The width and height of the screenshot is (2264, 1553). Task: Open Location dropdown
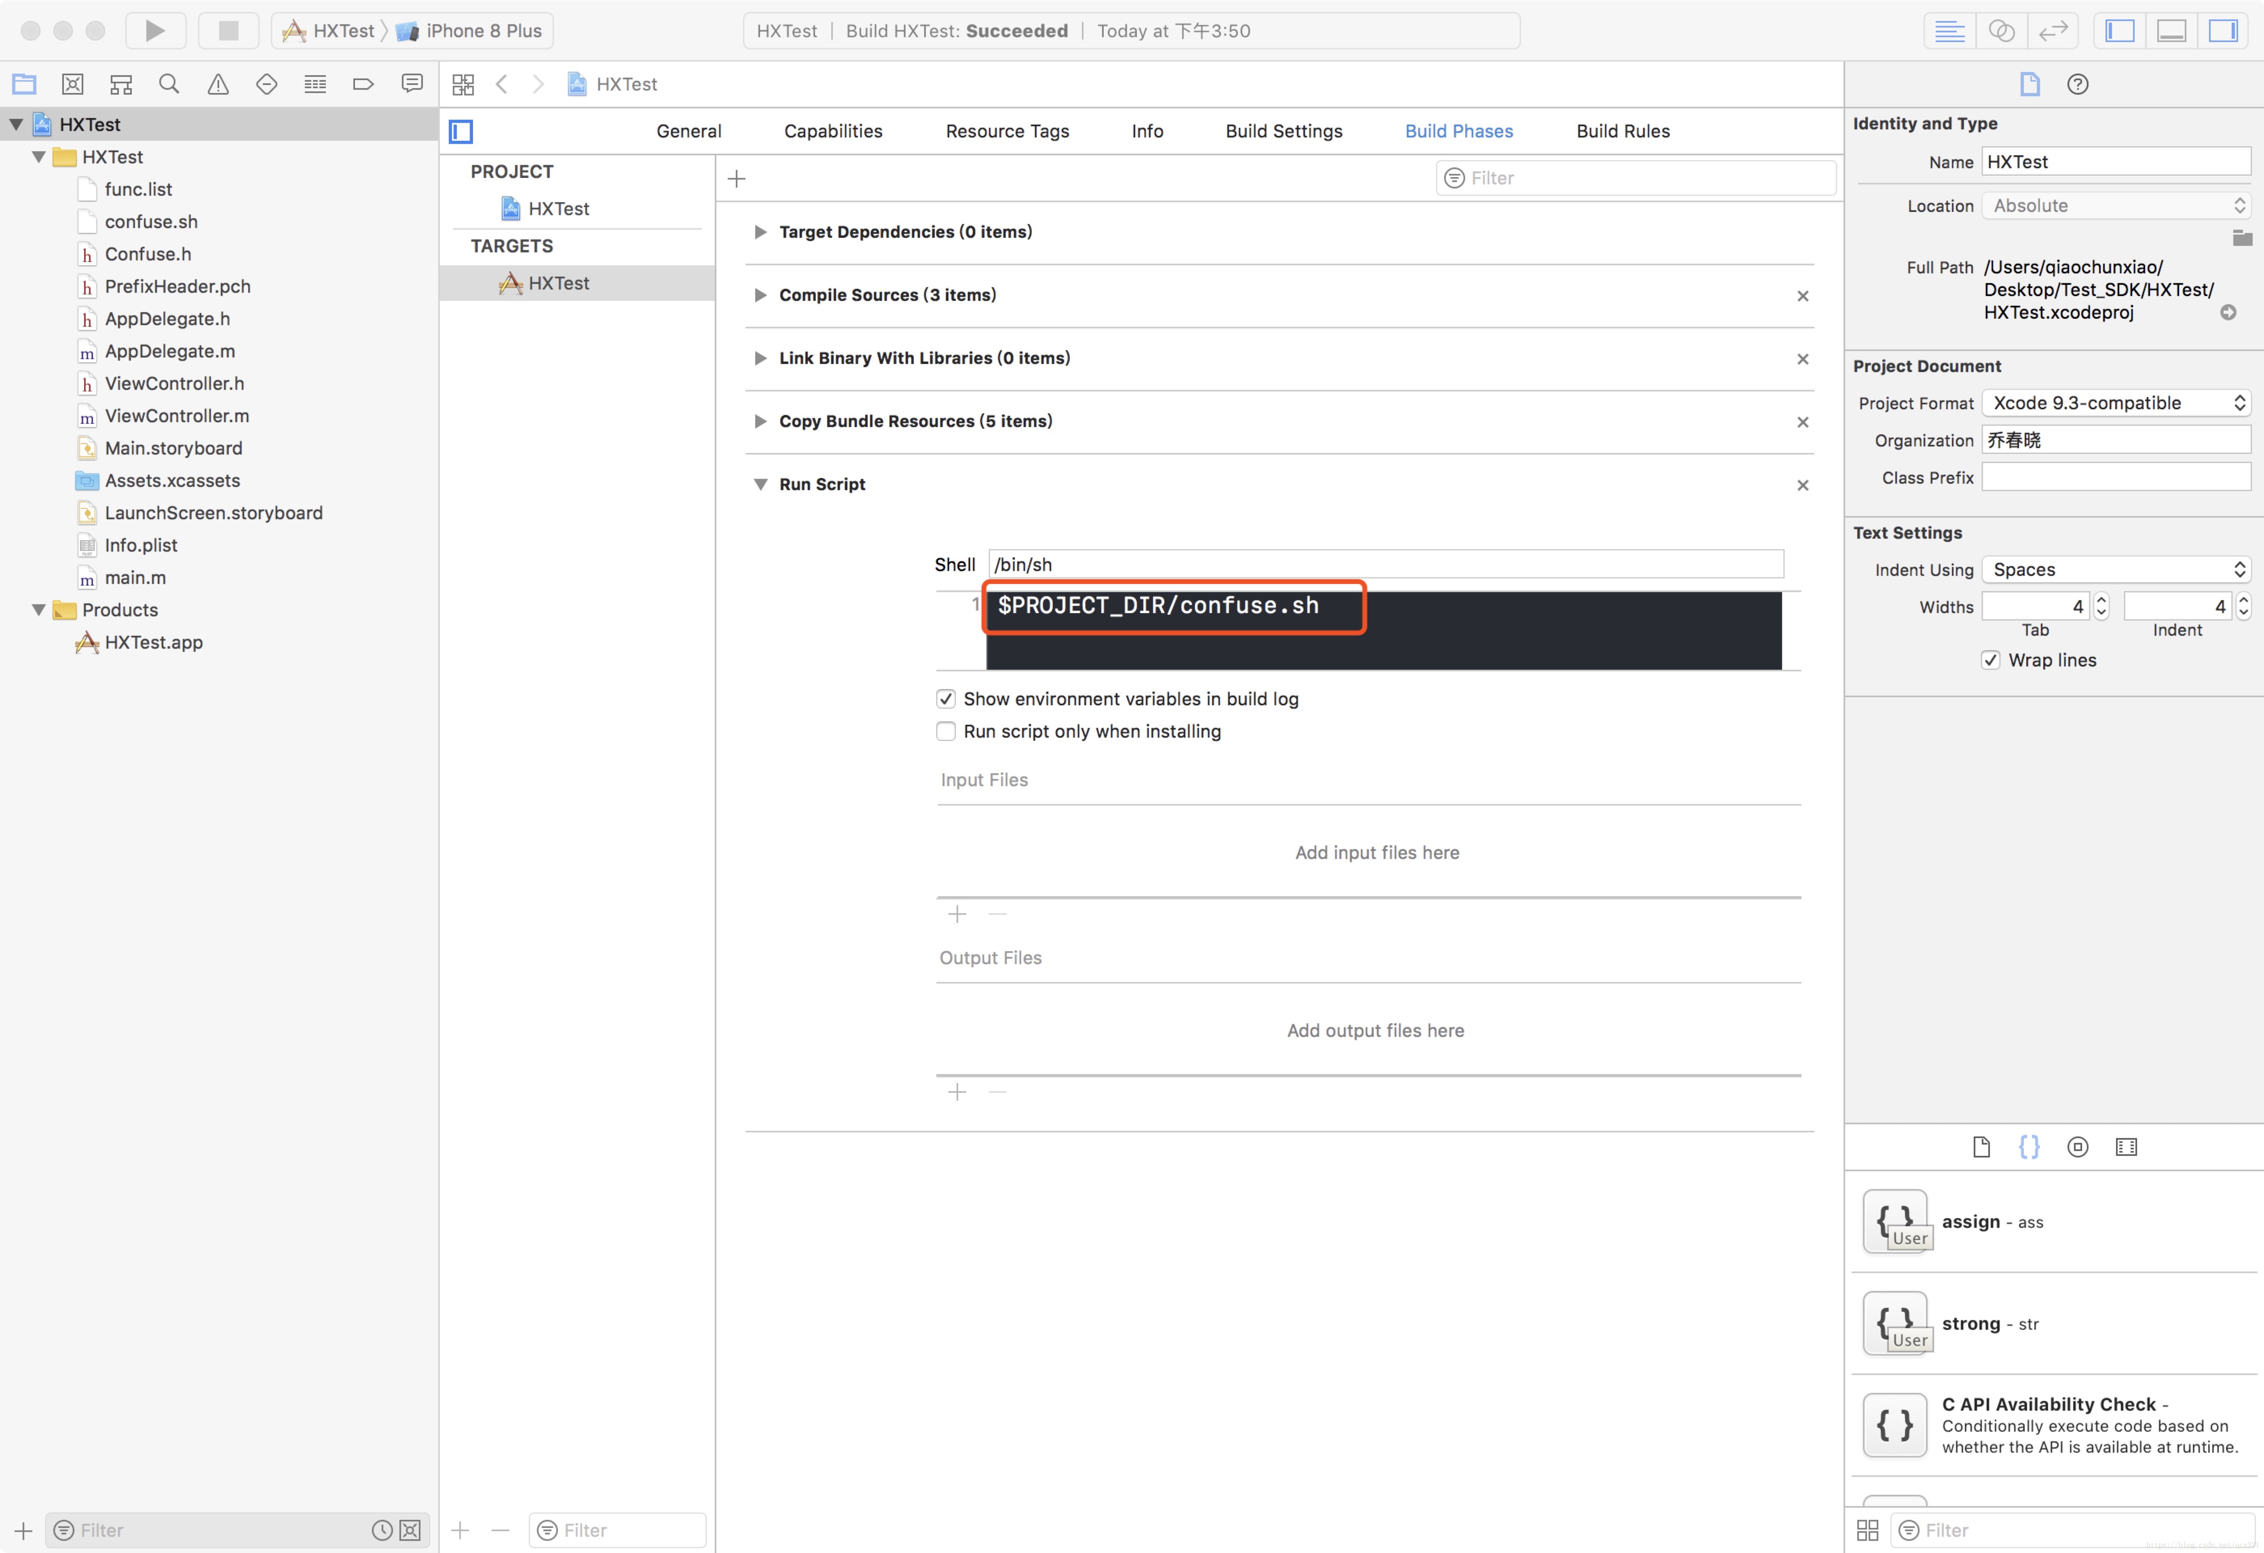pyautogui.click(x=2116, y=205)
